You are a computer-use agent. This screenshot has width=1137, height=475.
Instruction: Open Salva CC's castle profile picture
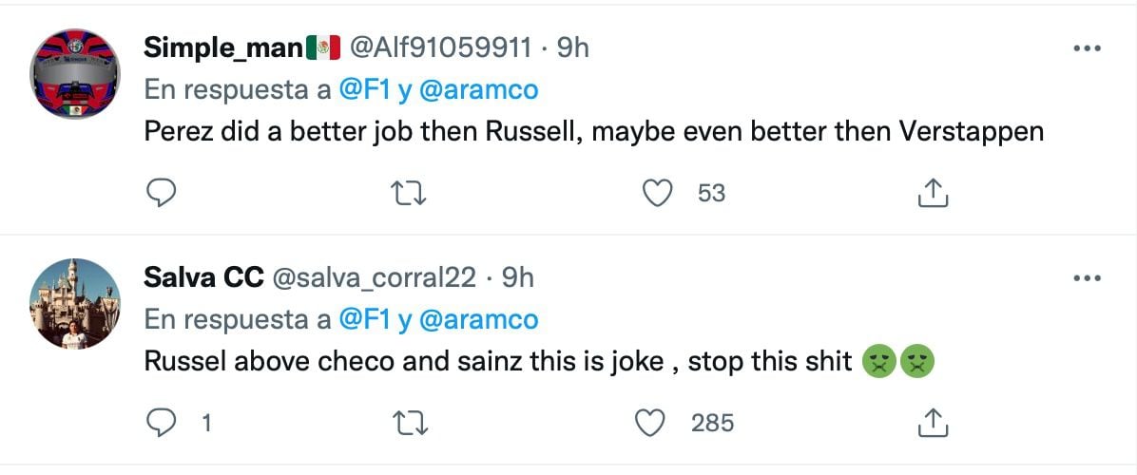pyautogui.click(x=75, y=303)
